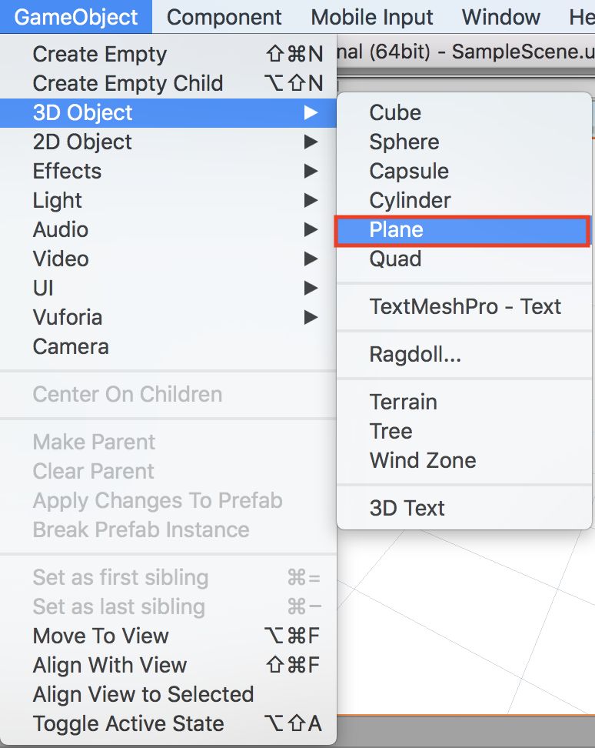Create a TextMeshPro - Text object
This screenshot has height=748, width=595.
(465, 307)
